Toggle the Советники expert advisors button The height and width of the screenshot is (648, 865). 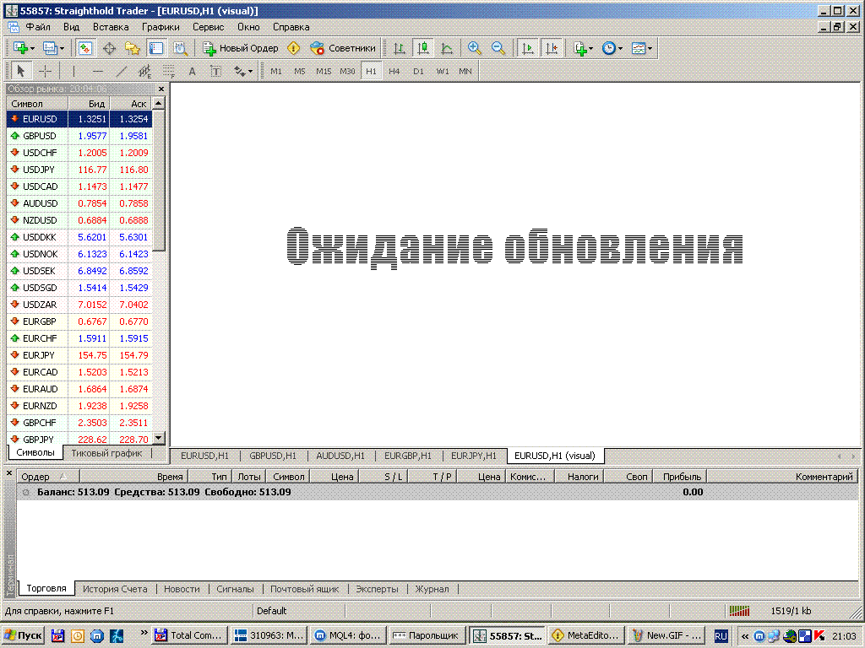tap(343, 48)
